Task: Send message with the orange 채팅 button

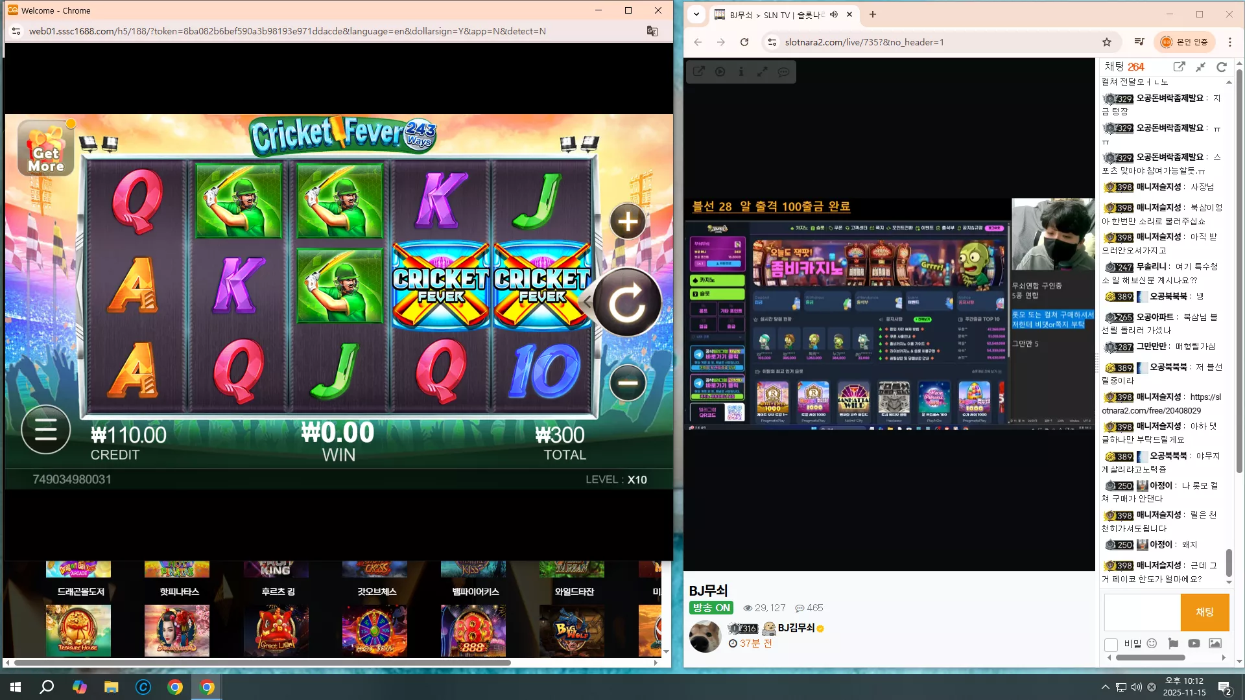Action: (1204, 612)
